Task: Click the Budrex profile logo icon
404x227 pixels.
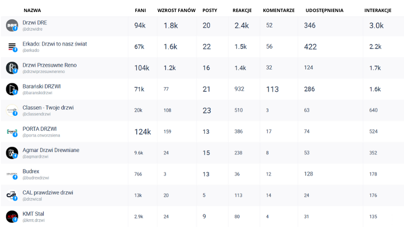Action: point(12,174)
